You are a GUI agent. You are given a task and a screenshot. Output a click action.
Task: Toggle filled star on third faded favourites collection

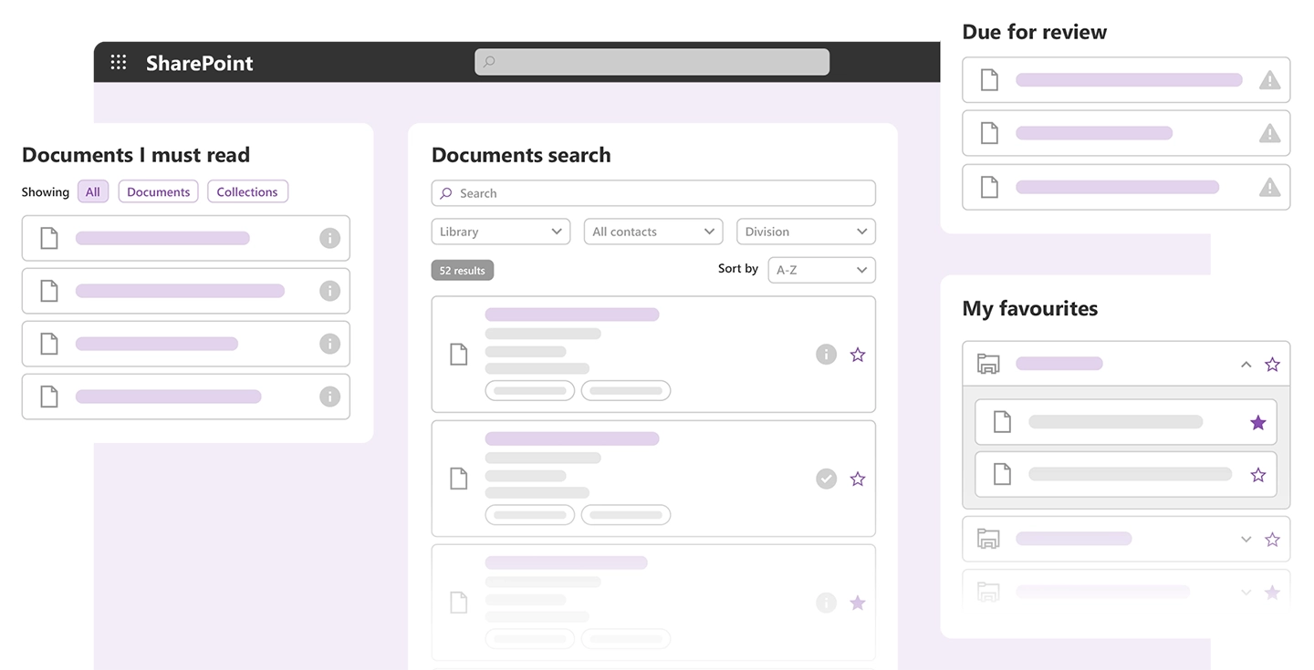pos(1272,593)
